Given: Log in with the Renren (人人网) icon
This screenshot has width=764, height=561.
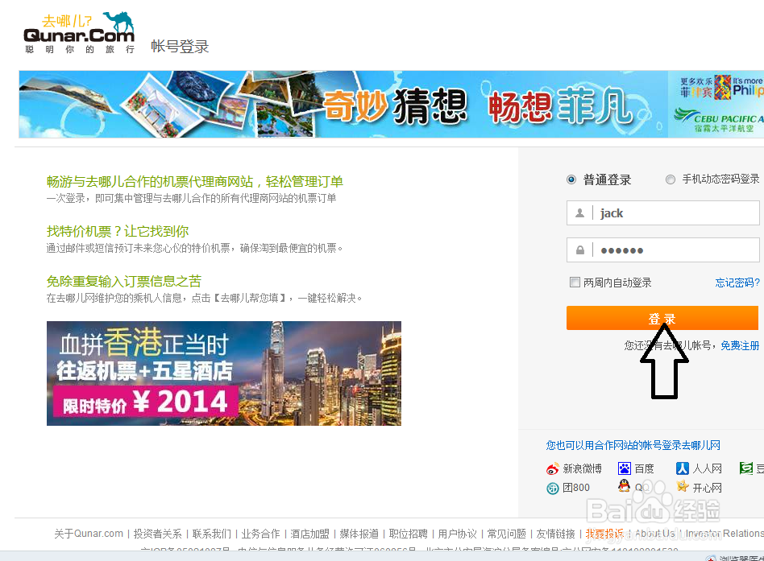Looking at the screenshot, I should click(682, 468).
